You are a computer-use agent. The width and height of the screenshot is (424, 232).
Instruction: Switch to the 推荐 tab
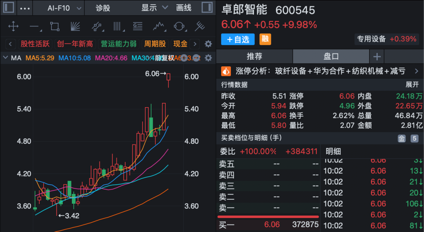(254, 56)
